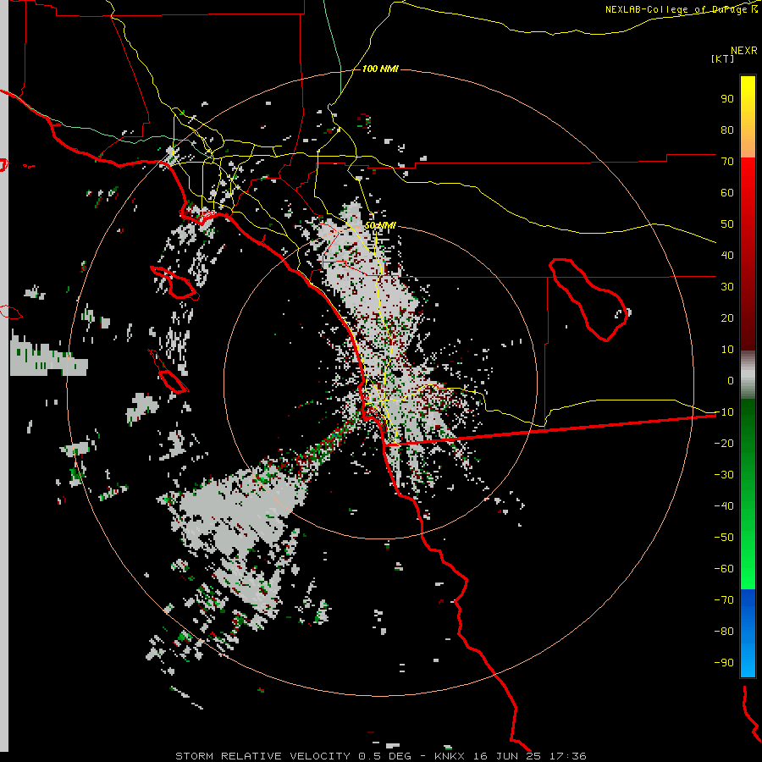Viewport: 762px width, 762px height.
Task: Click the "NEXR" label at top right
Action: 744,51
